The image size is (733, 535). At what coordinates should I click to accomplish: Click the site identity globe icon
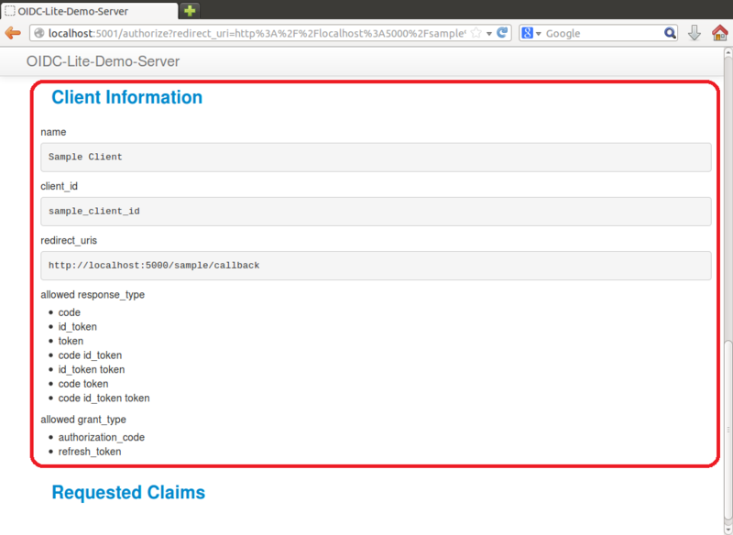point(39,33)
